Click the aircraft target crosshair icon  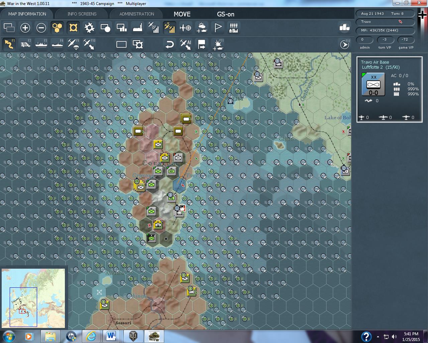tap(186, 28)
